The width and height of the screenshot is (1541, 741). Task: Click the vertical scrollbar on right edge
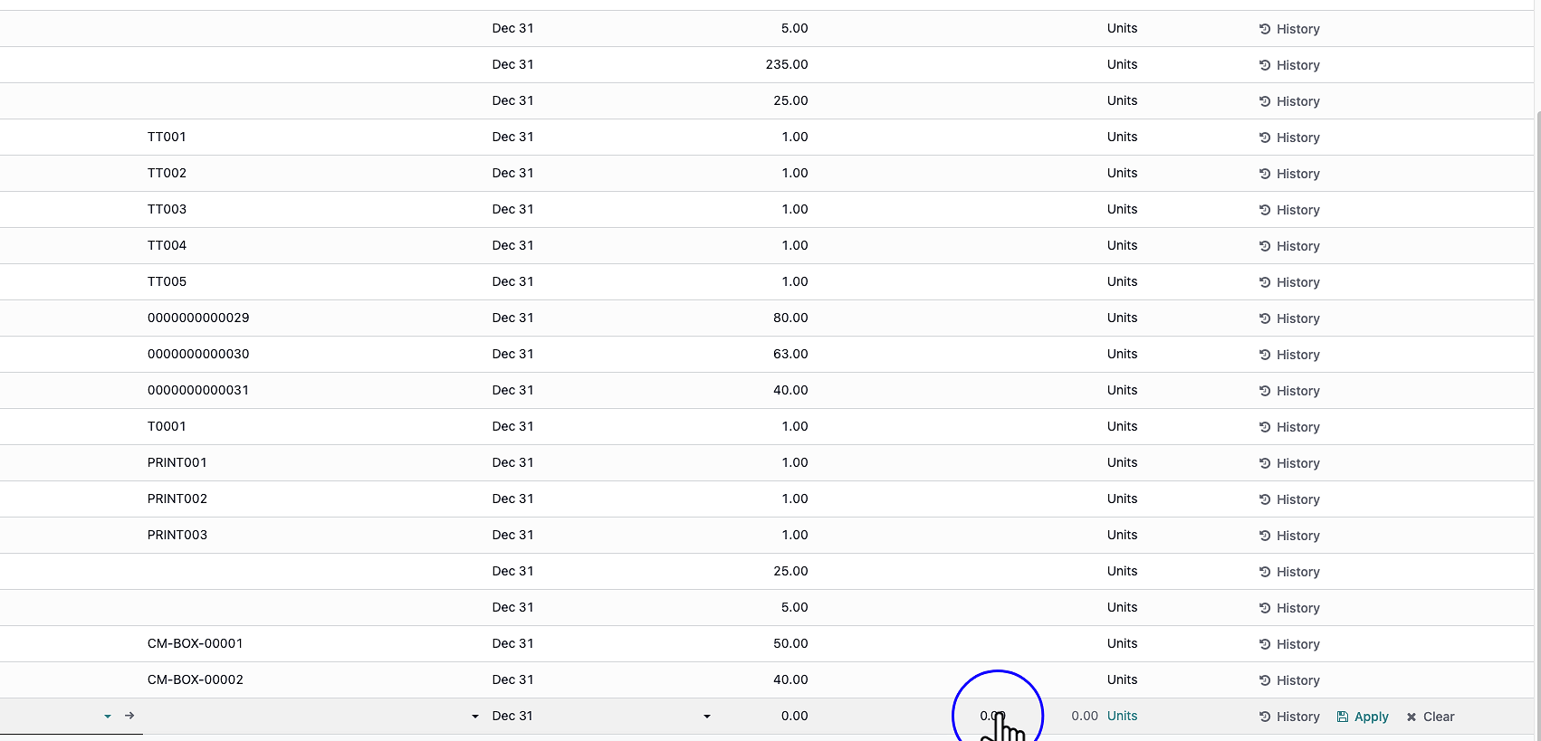[1536, 362]
